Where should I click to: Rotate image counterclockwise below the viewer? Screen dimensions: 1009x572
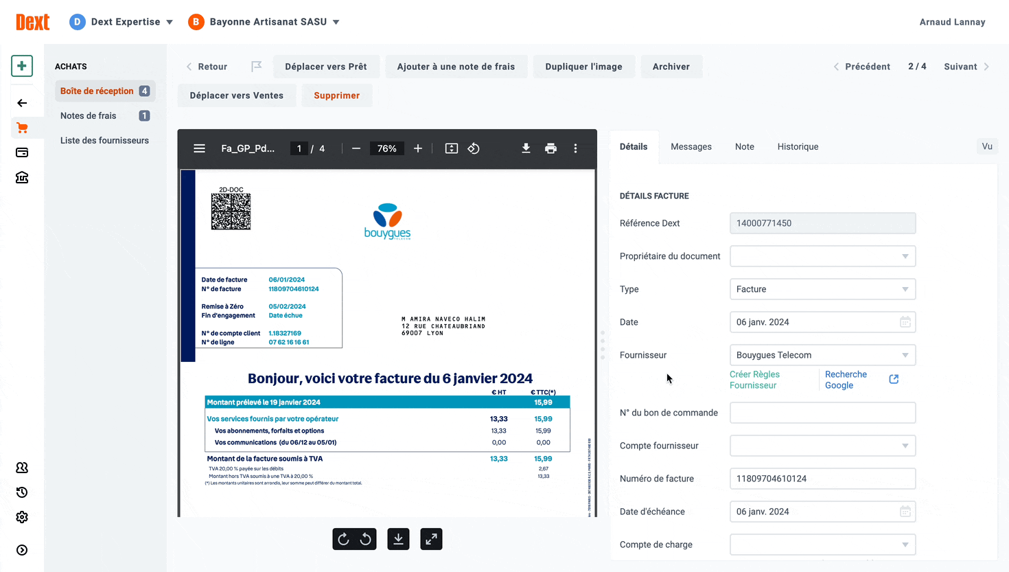pos(366,539)
